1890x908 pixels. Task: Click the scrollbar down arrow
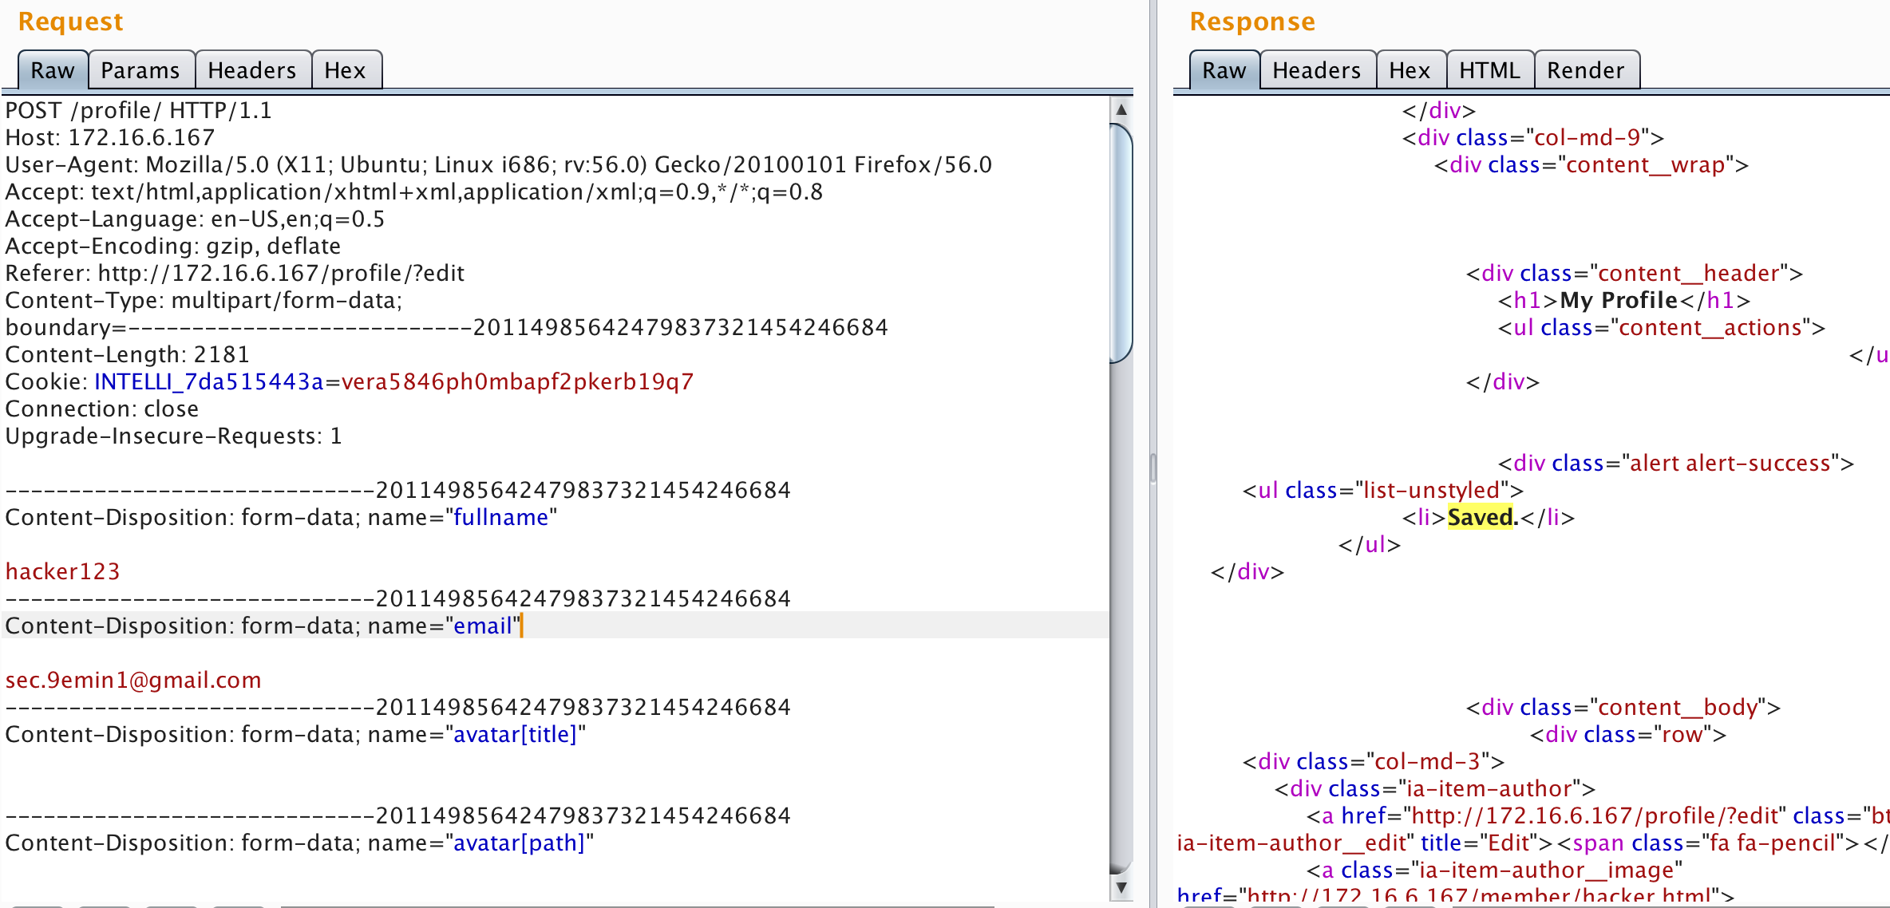coord(1122,887)
